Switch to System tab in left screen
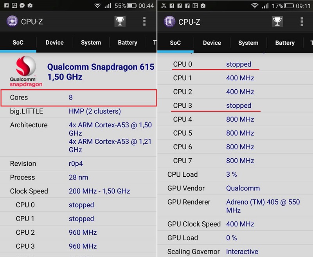This screenshot has height=257, width=313. tap(91, 42)
